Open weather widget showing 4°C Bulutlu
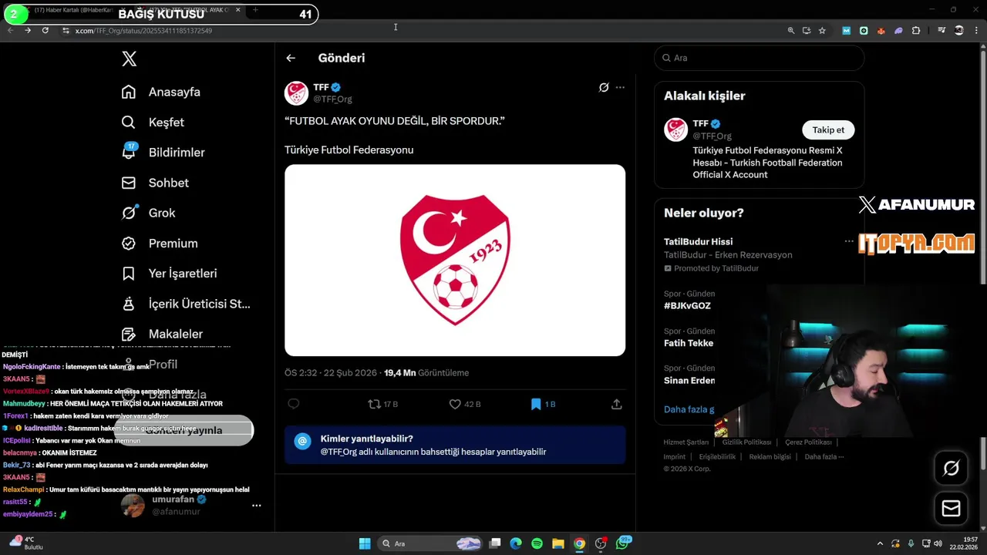The height and width of the screenshot is (555, 987). pyautogui.click(x=26, y=543)
